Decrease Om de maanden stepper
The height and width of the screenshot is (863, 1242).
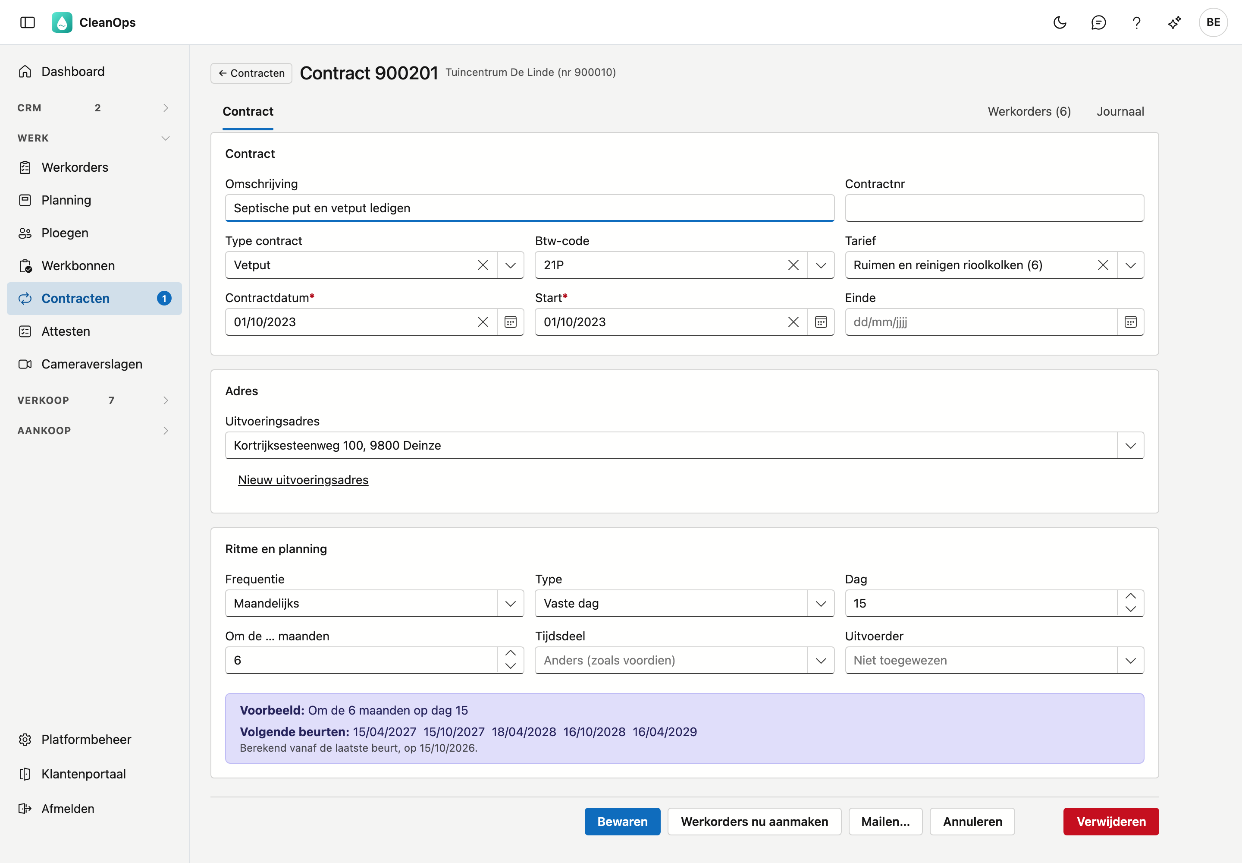click(x=510, y=667)
